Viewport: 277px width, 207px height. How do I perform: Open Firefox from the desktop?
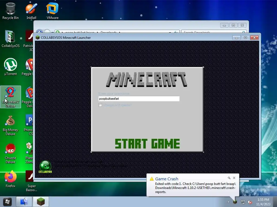11,179
